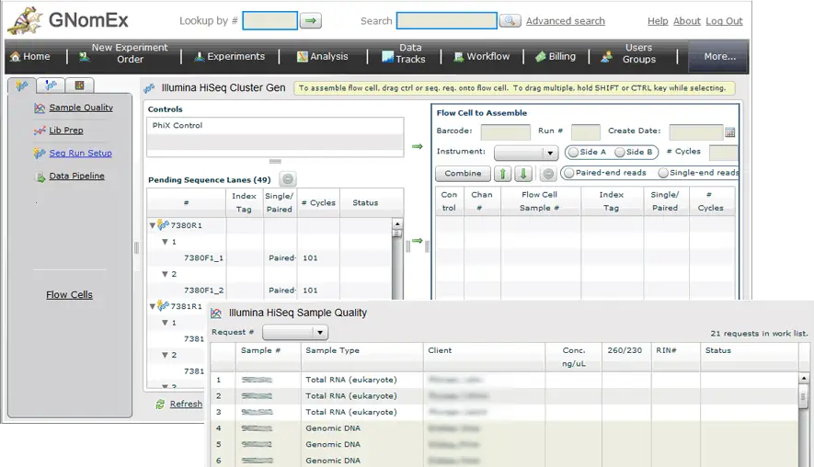The height and width of the screenshot is (467, 814).
Task: Open the Create Date calendar picker
Action: click(729, 132)
